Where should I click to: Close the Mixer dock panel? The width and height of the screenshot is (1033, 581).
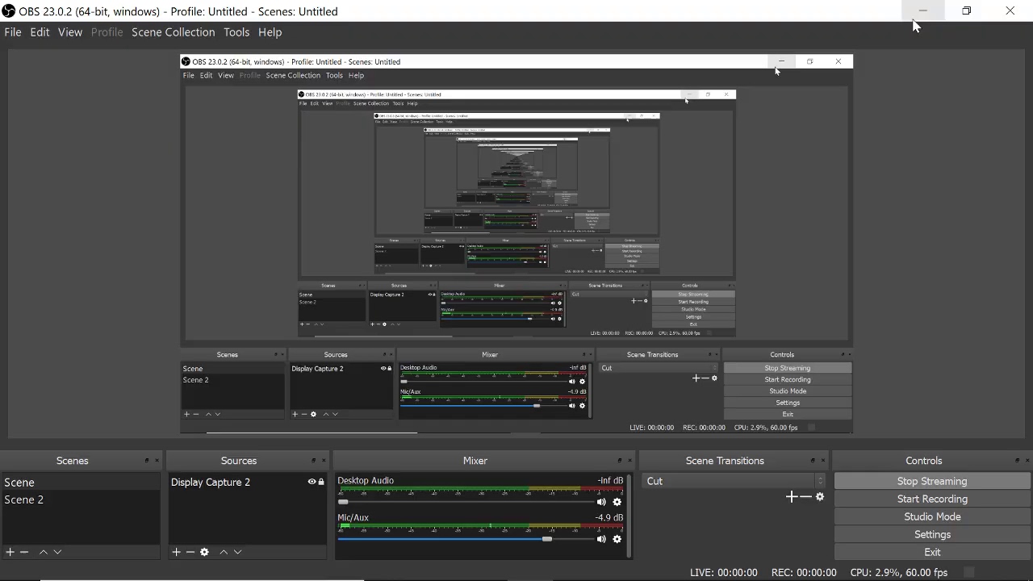[630, 461]
